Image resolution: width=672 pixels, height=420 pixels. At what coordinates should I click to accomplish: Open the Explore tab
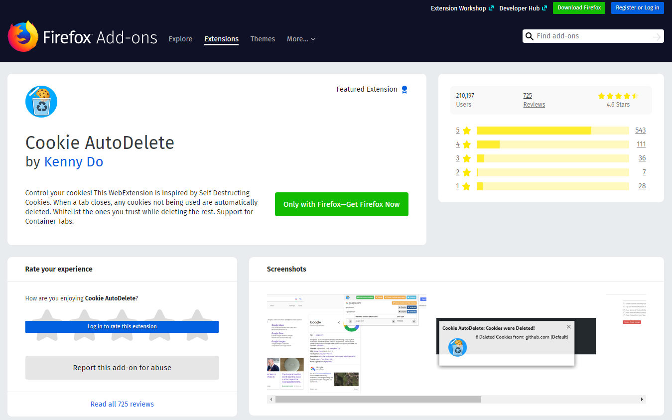click(180, 39)
